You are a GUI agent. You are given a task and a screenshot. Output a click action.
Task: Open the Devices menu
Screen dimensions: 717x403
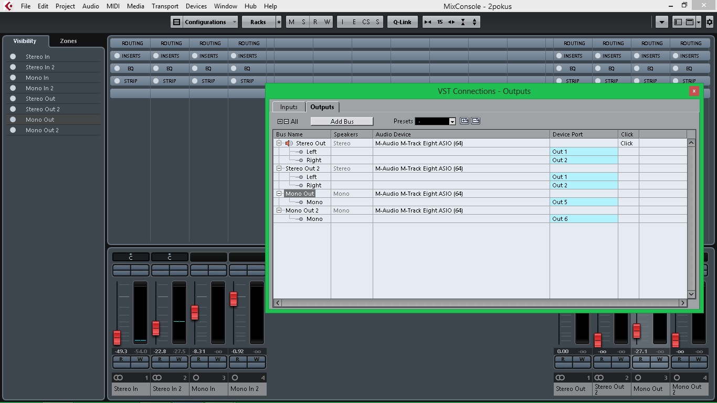196,6
